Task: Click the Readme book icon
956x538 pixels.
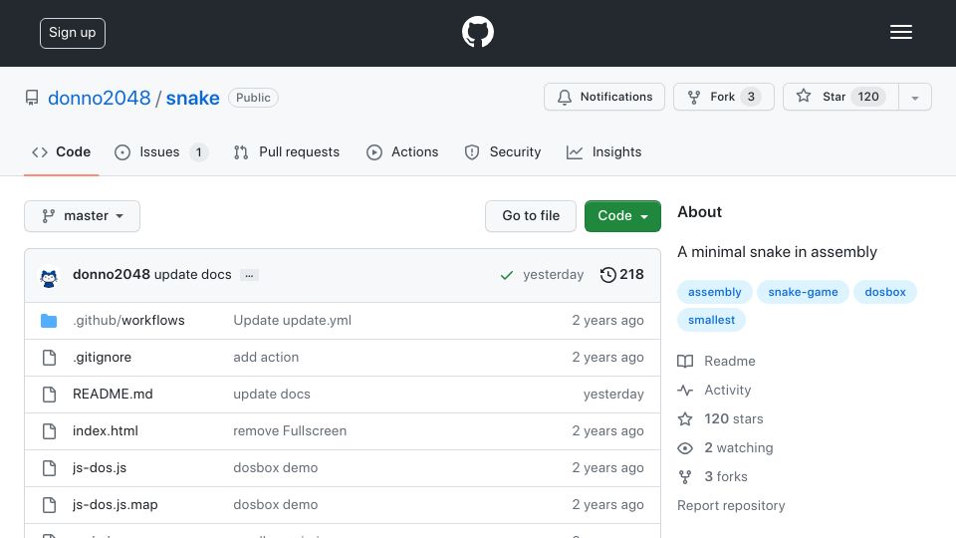Action: coord(685,361)
